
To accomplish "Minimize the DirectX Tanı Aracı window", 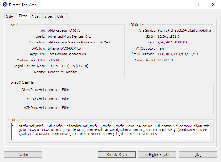I will pos(186,5).
